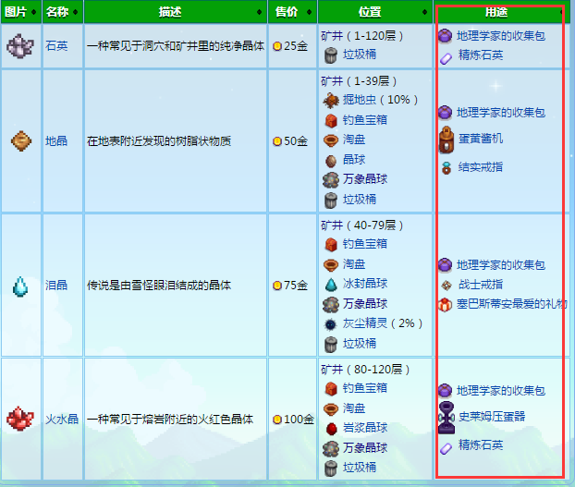Viewport: 575px width, 487px height.
Task: Open 精炼石英 link in 石英 row
Action: click(481, 55)
